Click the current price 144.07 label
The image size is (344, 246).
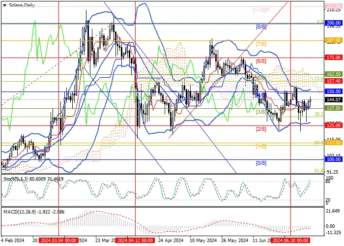point(334,100)
